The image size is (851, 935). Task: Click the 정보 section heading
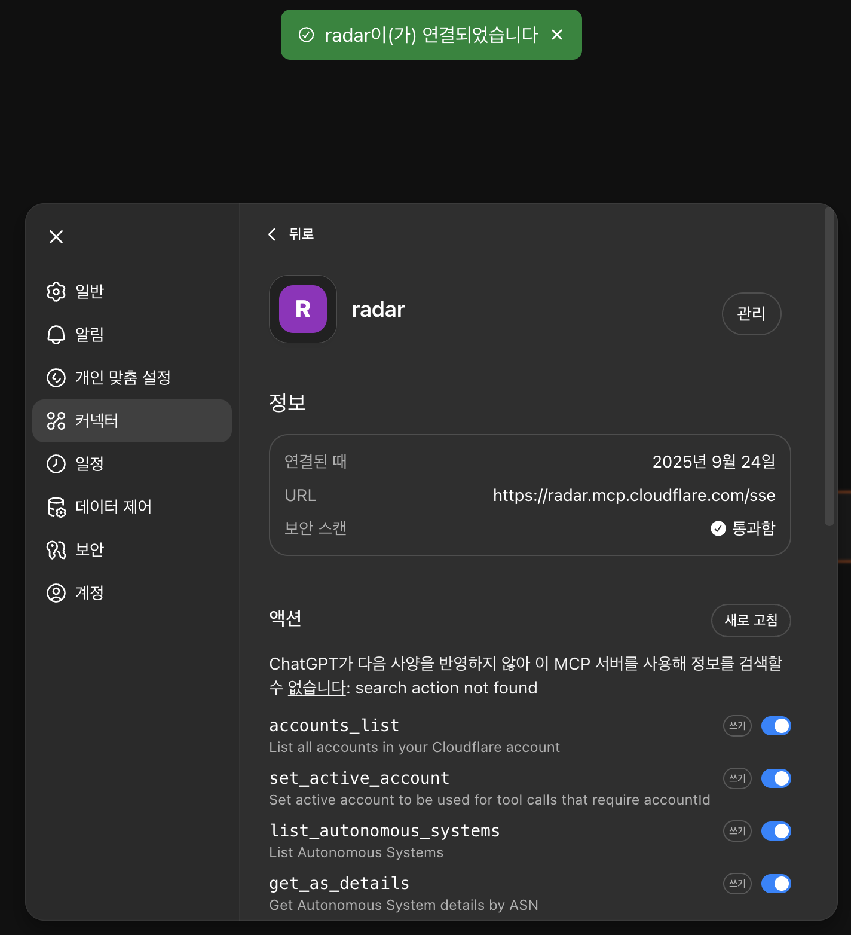[287, 402]
